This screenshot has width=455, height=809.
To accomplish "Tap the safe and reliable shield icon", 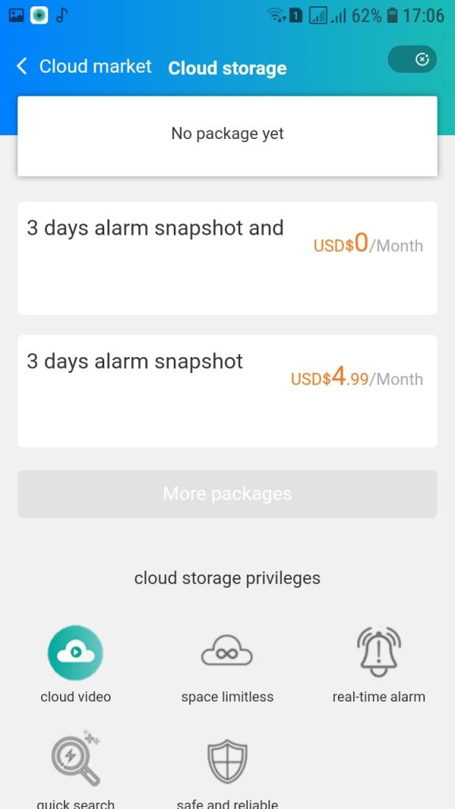I will pos(227,762).
